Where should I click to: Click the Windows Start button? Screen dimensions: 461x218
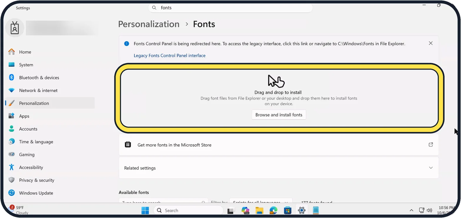[145, 210]
